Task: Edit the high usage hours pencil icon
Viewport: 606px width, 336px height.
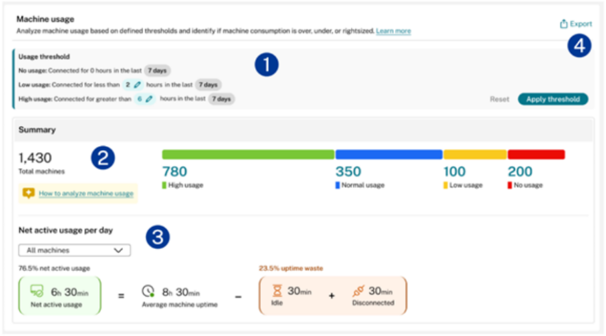Action: [x=148, y=99]
